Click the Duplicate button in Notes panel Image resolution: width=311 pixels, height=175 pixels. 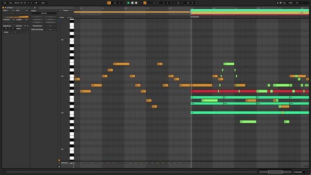pos(50,22)
